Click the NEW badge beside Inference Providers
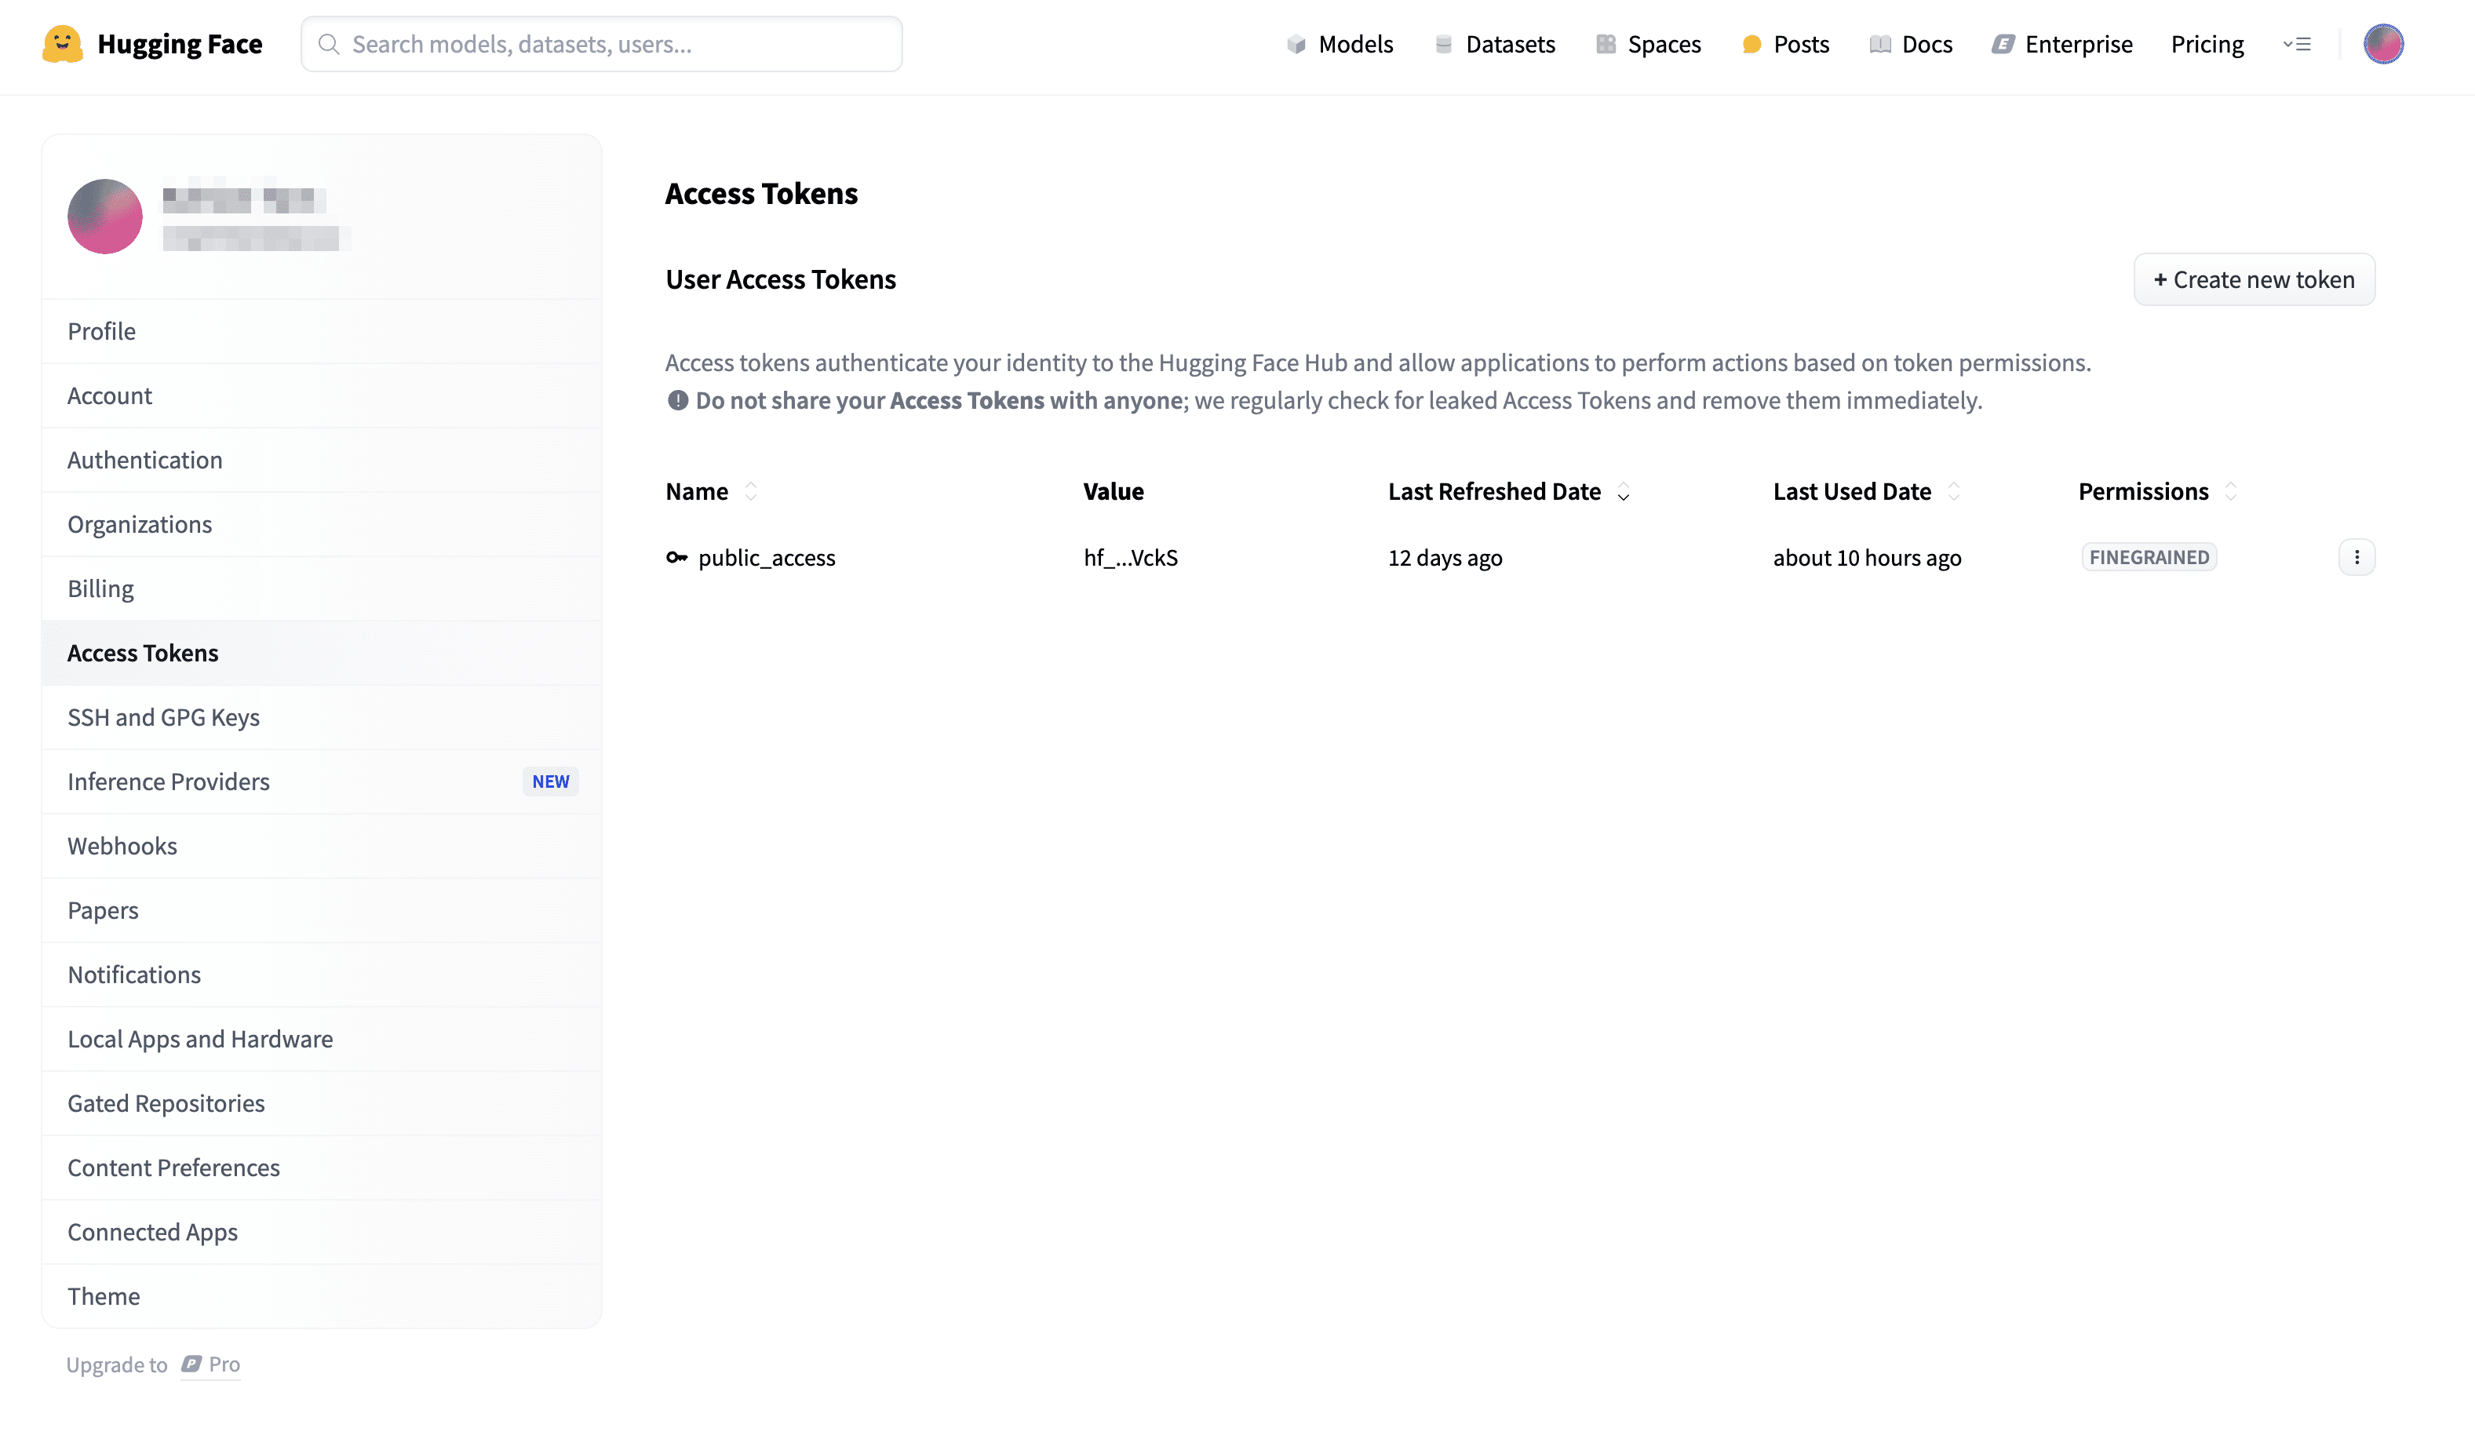This screenshot has height=1439, width=2475. point(550,781)
